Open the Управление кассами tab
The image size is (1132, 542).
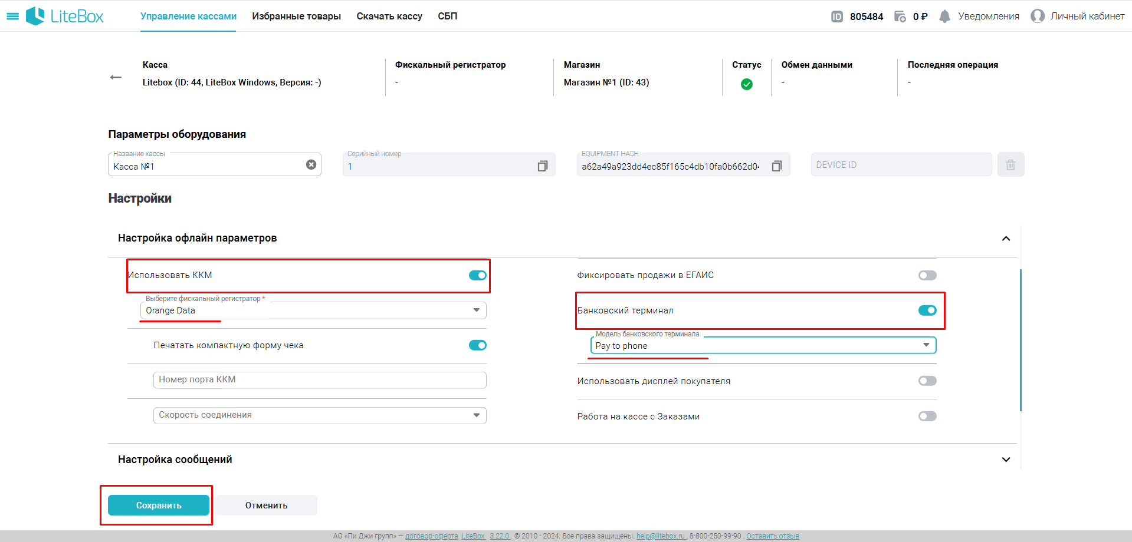188,16
